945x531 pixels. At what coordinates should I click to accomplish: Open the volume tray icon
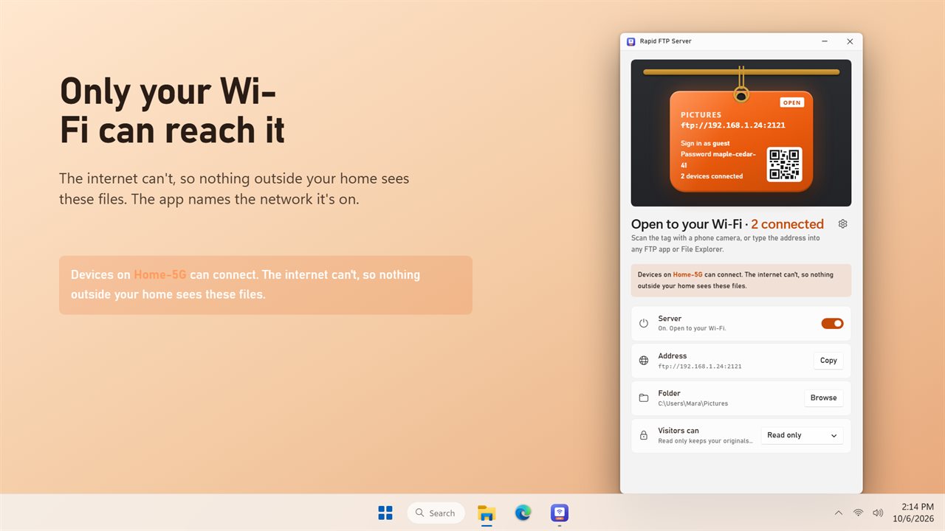(878, 513)
